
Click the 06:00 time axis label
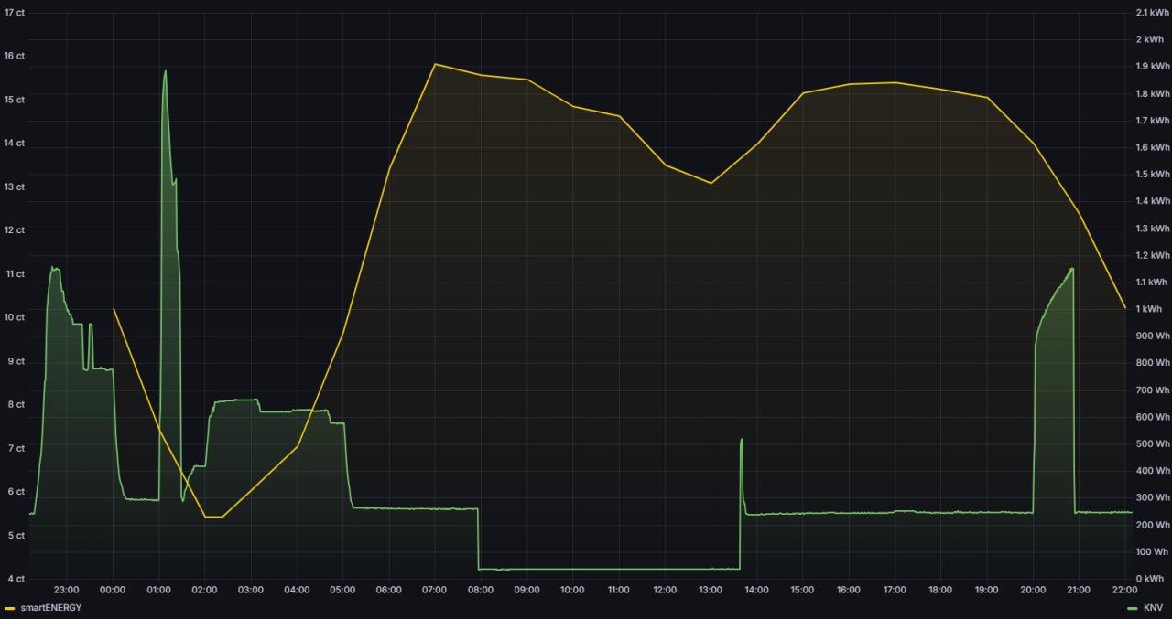[388, 590]
